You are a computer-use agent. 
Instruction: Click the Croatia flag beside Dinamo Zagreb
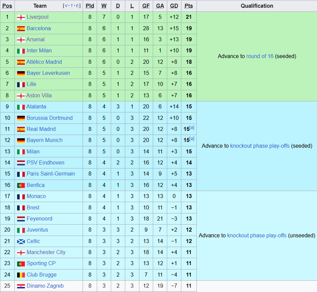pyautogui.click(x=21, y=286)
